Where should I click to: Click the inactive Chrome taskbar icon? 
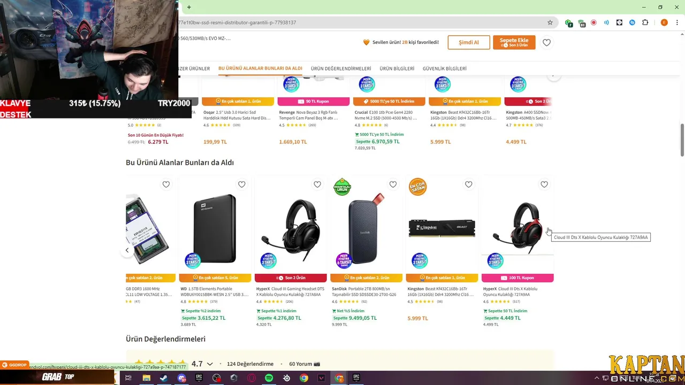pos(303,378)
